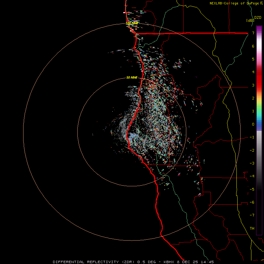264x264 pixels.
Task: Click the TH threshold label on scale
Action: 252,228
